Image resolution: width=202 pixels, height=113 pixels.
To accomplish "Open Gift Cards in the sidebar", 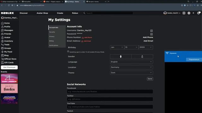I will [x=7, y=62].
